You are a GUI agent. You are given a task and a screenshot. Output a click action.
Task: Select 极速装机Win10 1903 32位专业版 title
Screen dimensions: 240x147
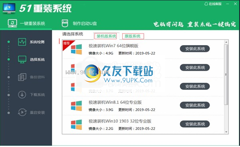coord(120,121)
